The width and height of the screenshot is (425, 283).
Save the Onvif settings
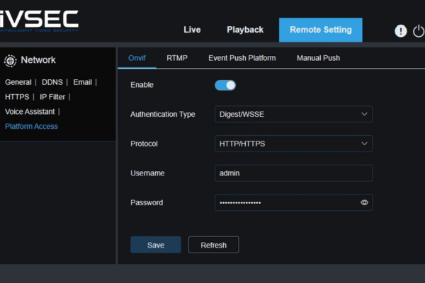click(156, 245)
